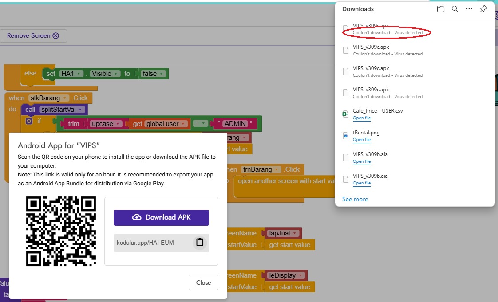The image size is (498, 302).
Task: Click the Android App for "VIPS" title
Action: click(x=59, y=145)
